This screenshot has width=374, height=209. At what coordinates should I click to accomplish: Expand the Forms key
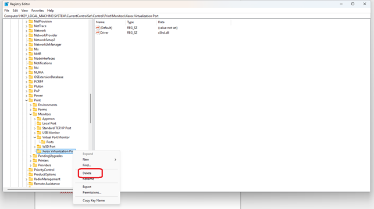31,110
